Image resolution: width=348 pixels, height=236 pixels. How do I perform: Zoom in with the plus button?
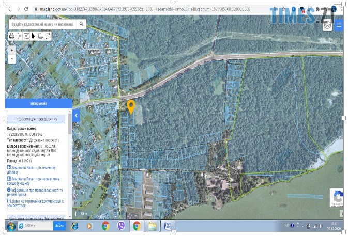pos(12,50)
